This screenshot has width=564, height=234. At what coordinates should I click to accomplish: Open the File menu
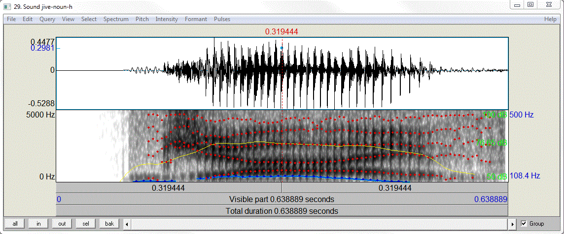[x=11, y=19]
